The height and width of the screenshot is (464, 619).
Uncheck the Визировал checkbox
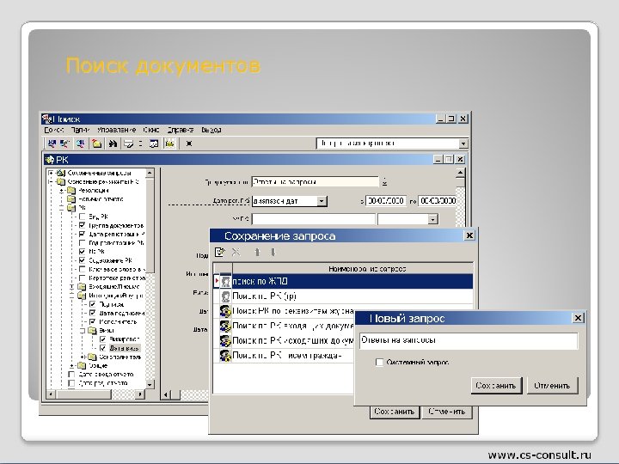103,339
